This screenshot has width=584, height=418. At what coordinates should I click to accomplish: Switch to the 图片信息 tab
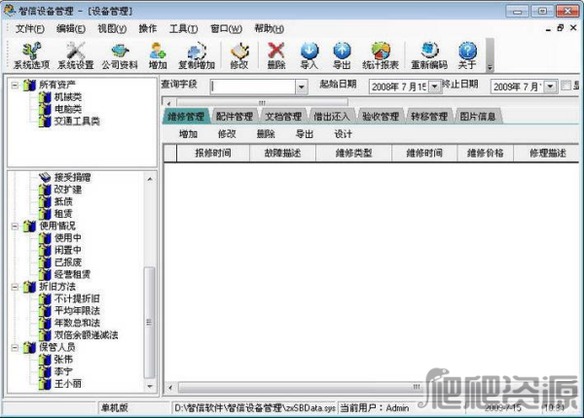(478, 117)
